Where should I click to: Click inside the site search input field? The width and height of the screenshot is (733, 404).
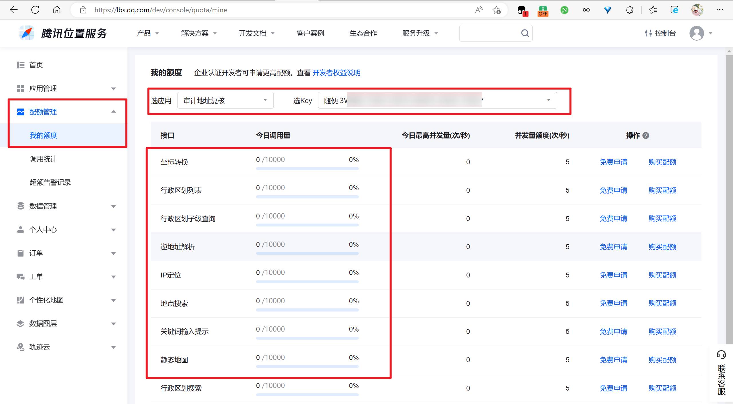click(490, 33)
